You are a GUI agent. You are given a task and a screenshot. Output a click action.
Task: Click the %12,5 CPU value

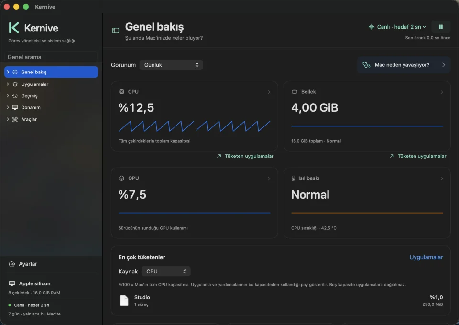coord(136,107)
